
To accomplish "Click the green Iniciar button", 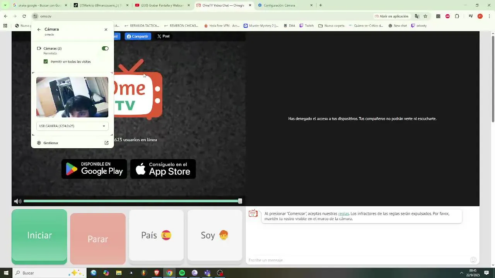I will tap(39, 237).
